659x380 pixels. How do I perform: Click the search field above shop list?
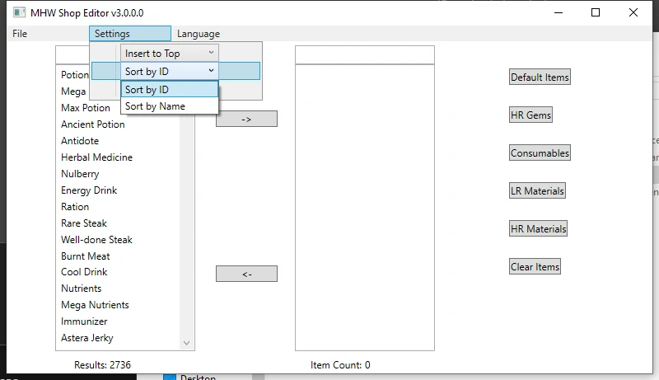click(x=364, y=54)
